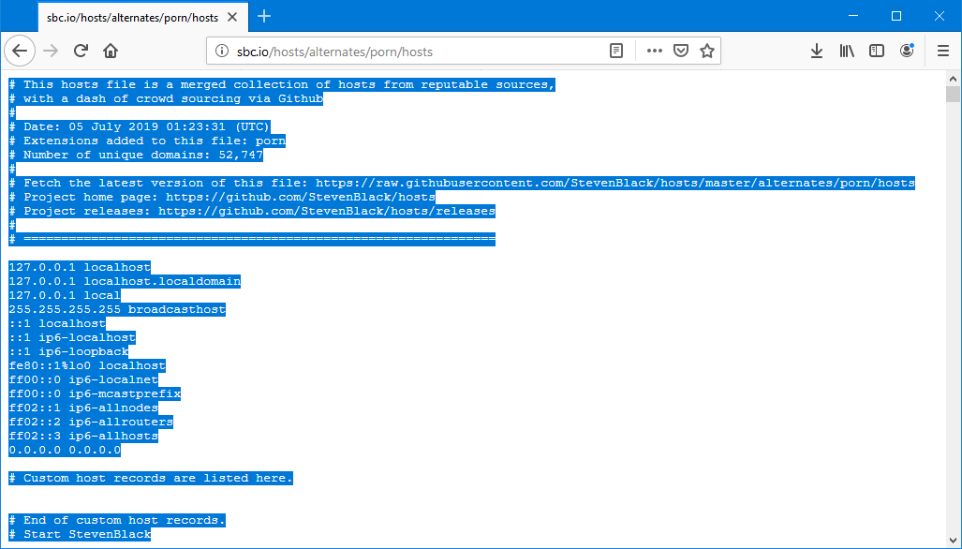Click the 'Date: 05 July 2019' line
962x549 pixels.
[140, 127]
